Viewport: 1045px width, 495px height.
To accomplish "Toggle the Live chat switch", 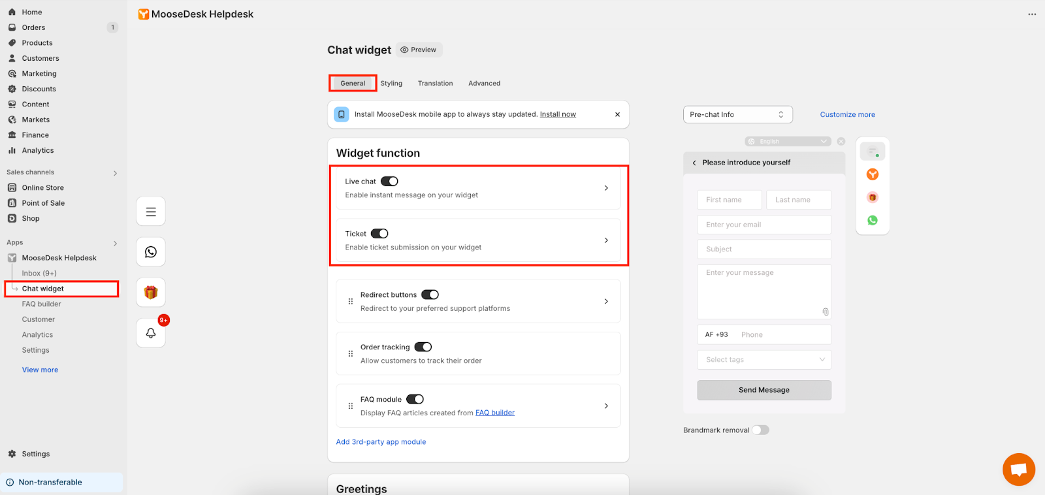I will 389,182.
